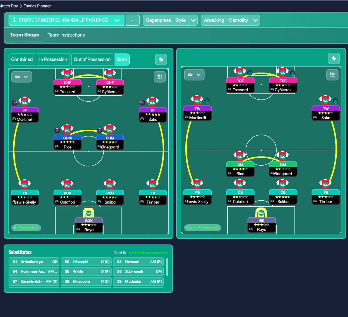Select Gyökeres's shirt icon above the CHF card

110,74
